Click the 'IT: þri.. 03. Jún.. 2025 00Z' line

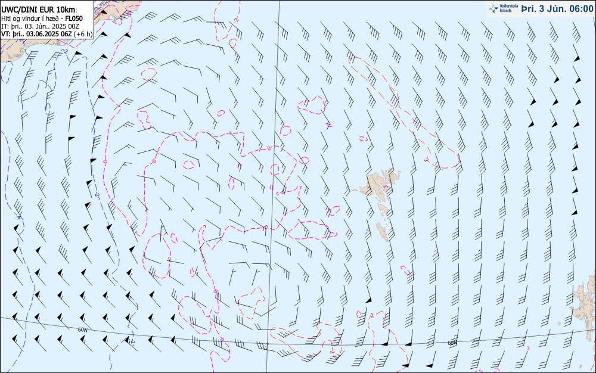[x=40, y=26]
